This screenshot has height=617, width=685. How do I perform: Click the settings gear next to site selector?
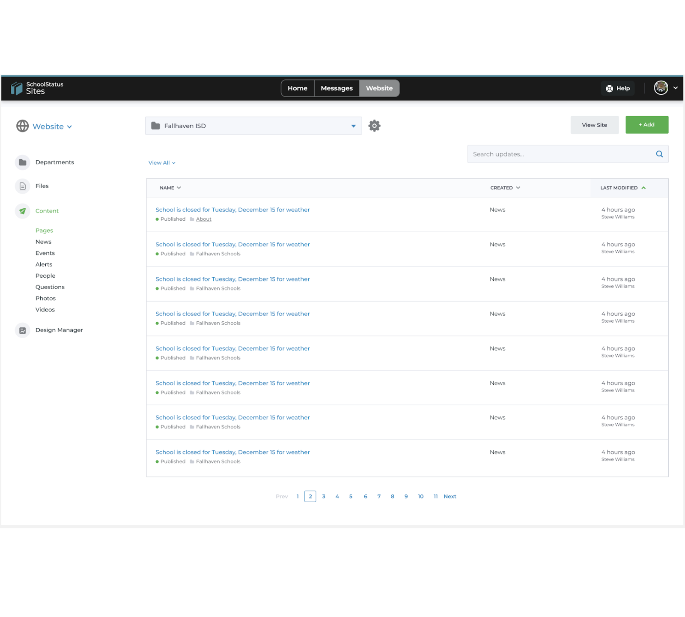pyautogui.click(x=374, y=125)
